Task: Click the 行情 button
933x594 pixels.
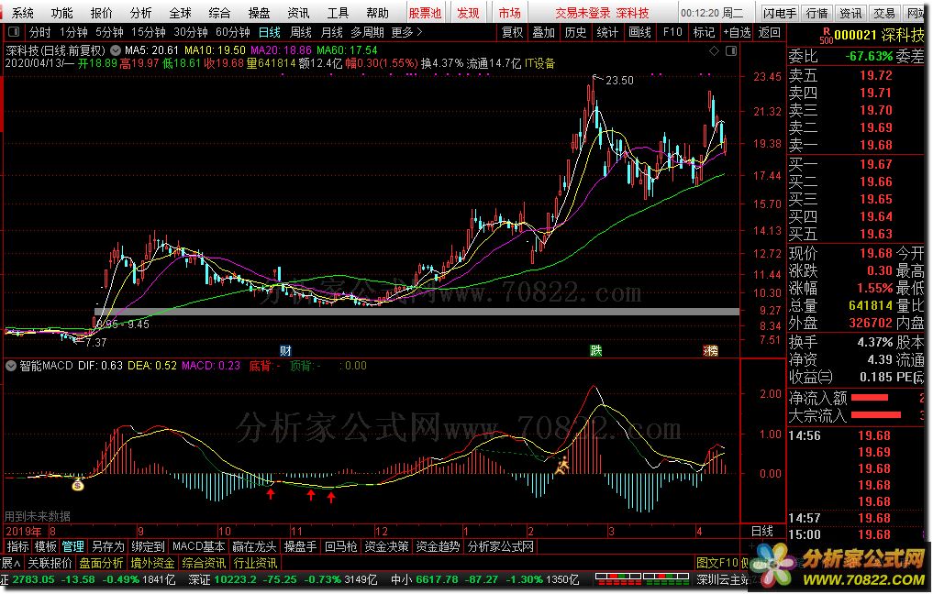Action: click(x=817, y=13)
